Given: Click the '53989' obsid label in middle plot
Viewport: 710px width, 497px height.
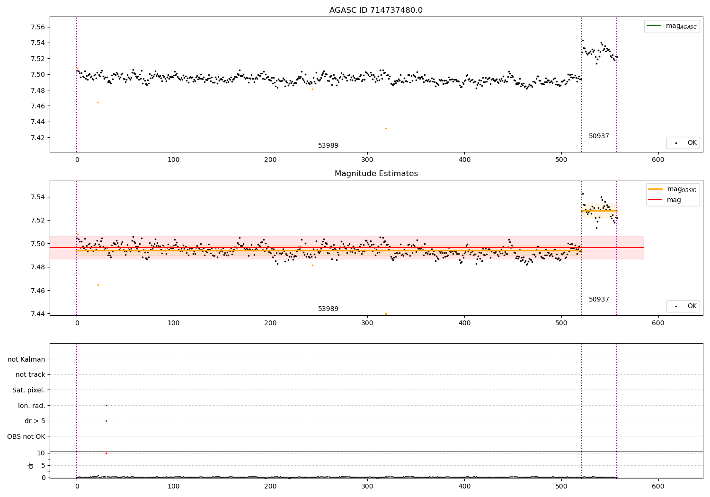Looking at the screenshot, I should (328, 309).
